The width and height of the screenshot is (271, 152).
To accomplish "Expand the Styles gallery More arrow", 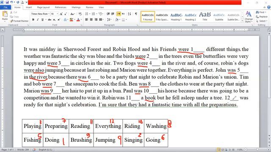I will tap(242, 21).
